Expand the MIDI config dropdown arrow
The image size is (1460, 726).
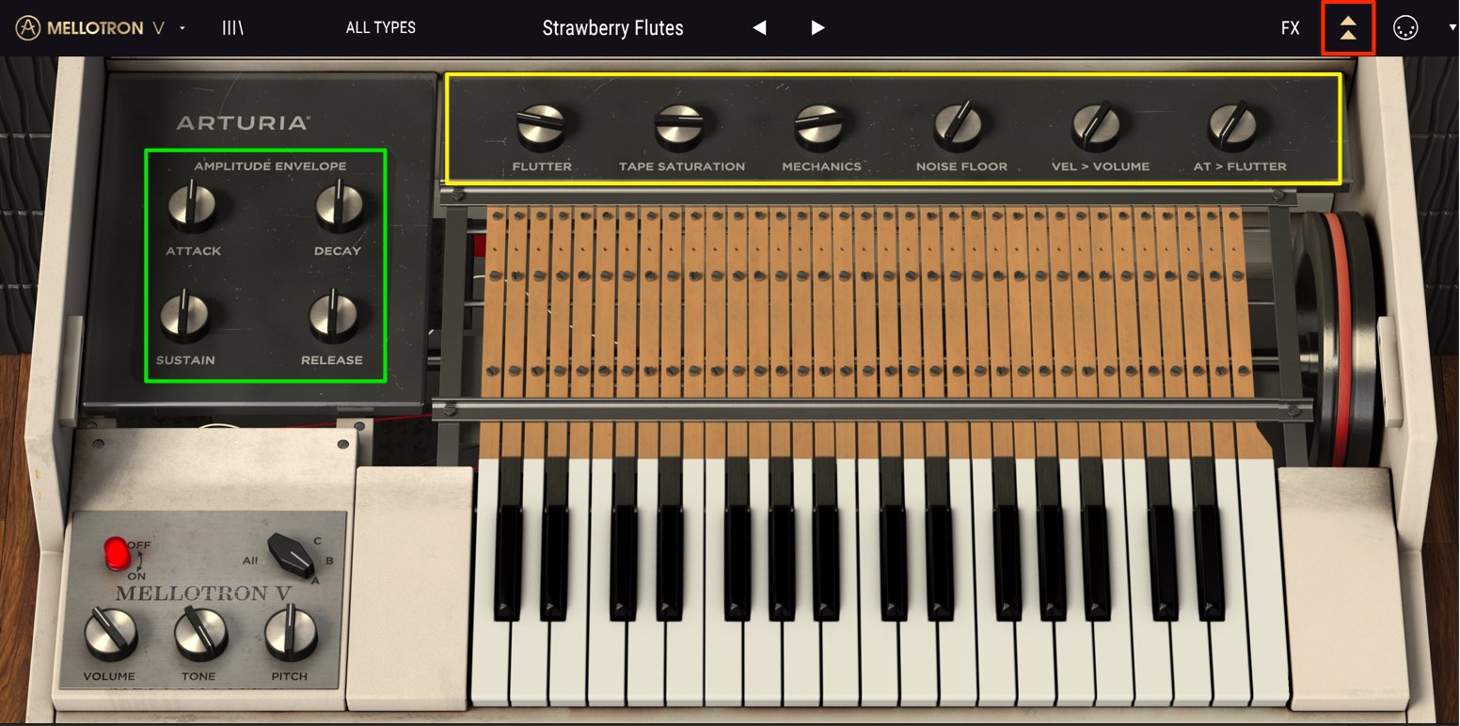[1452, 28]
